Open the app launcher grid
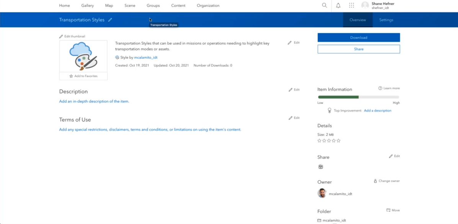The height and width of the screenshot is (224, 458). (352, 5)
